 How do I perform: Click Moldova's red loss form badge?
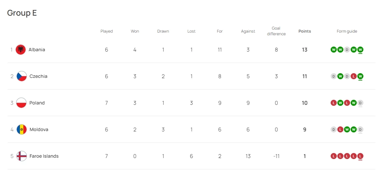pos(340,129)
